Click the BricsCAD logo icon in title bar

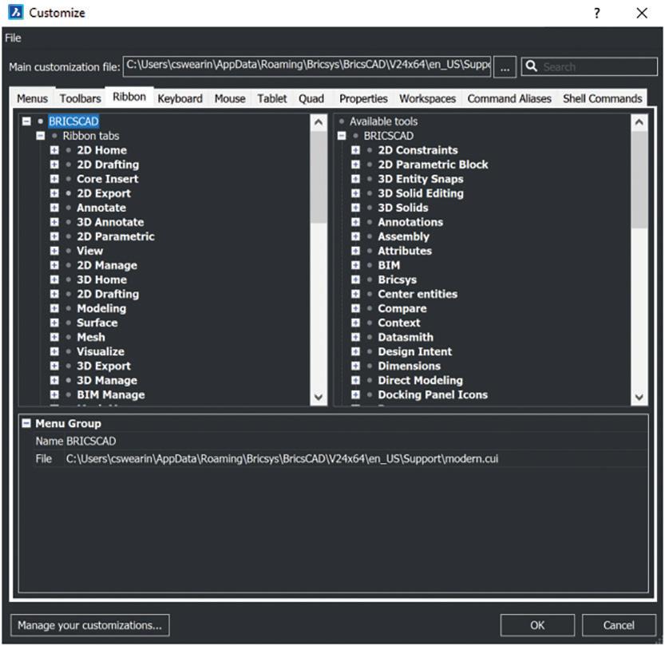[16, 12]
